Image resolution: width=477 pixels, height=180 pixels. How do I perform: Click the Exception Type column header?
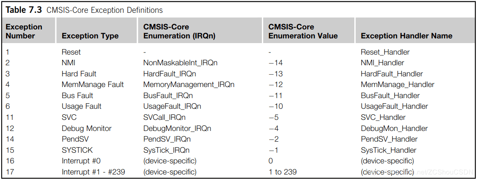click(90, 36)
